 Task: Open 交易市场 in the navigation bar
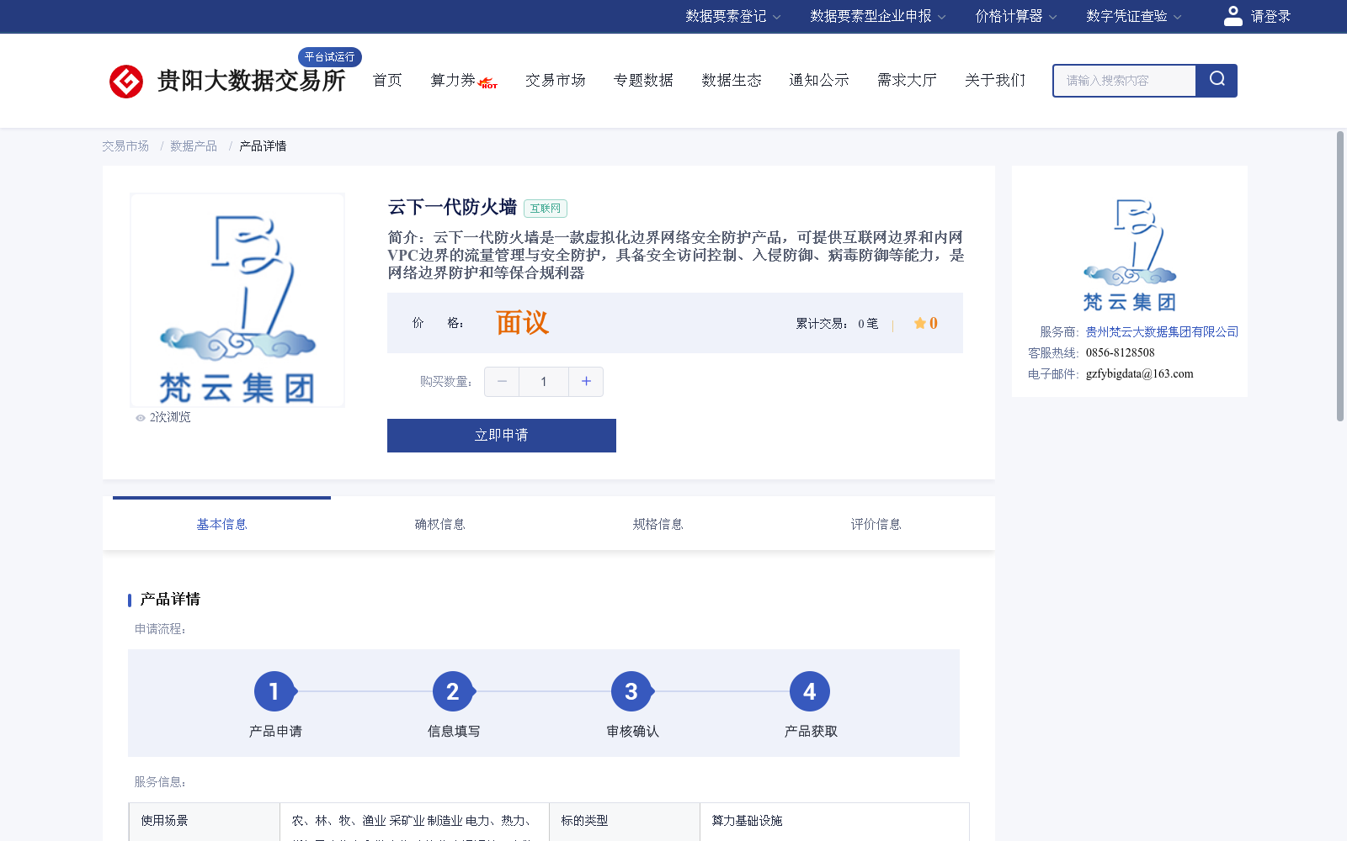pos(556,80)
